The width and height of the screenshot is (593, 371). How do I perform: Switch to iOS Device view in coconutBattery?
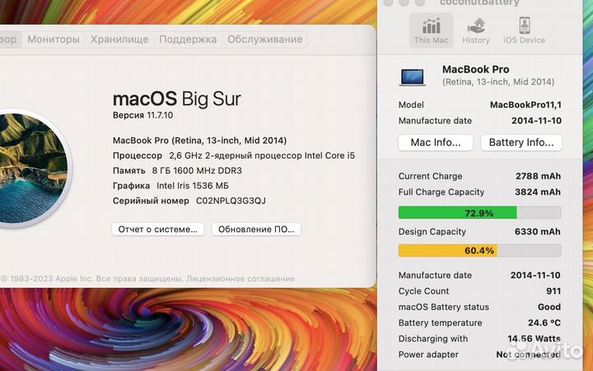[x=524, y=30]
